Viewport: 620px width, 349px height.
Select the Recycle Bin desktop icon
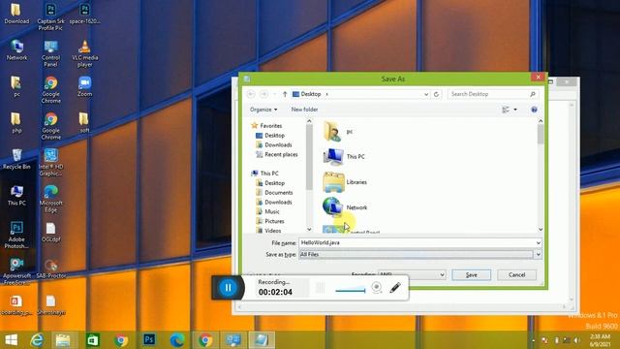click(16, 159)
